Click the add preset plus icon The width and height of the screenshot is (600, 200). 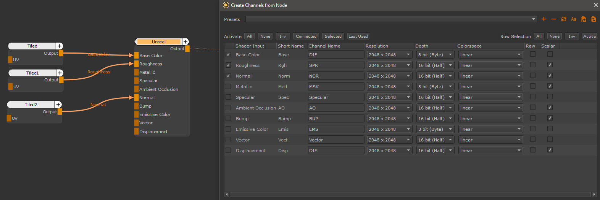coord(544,19)
